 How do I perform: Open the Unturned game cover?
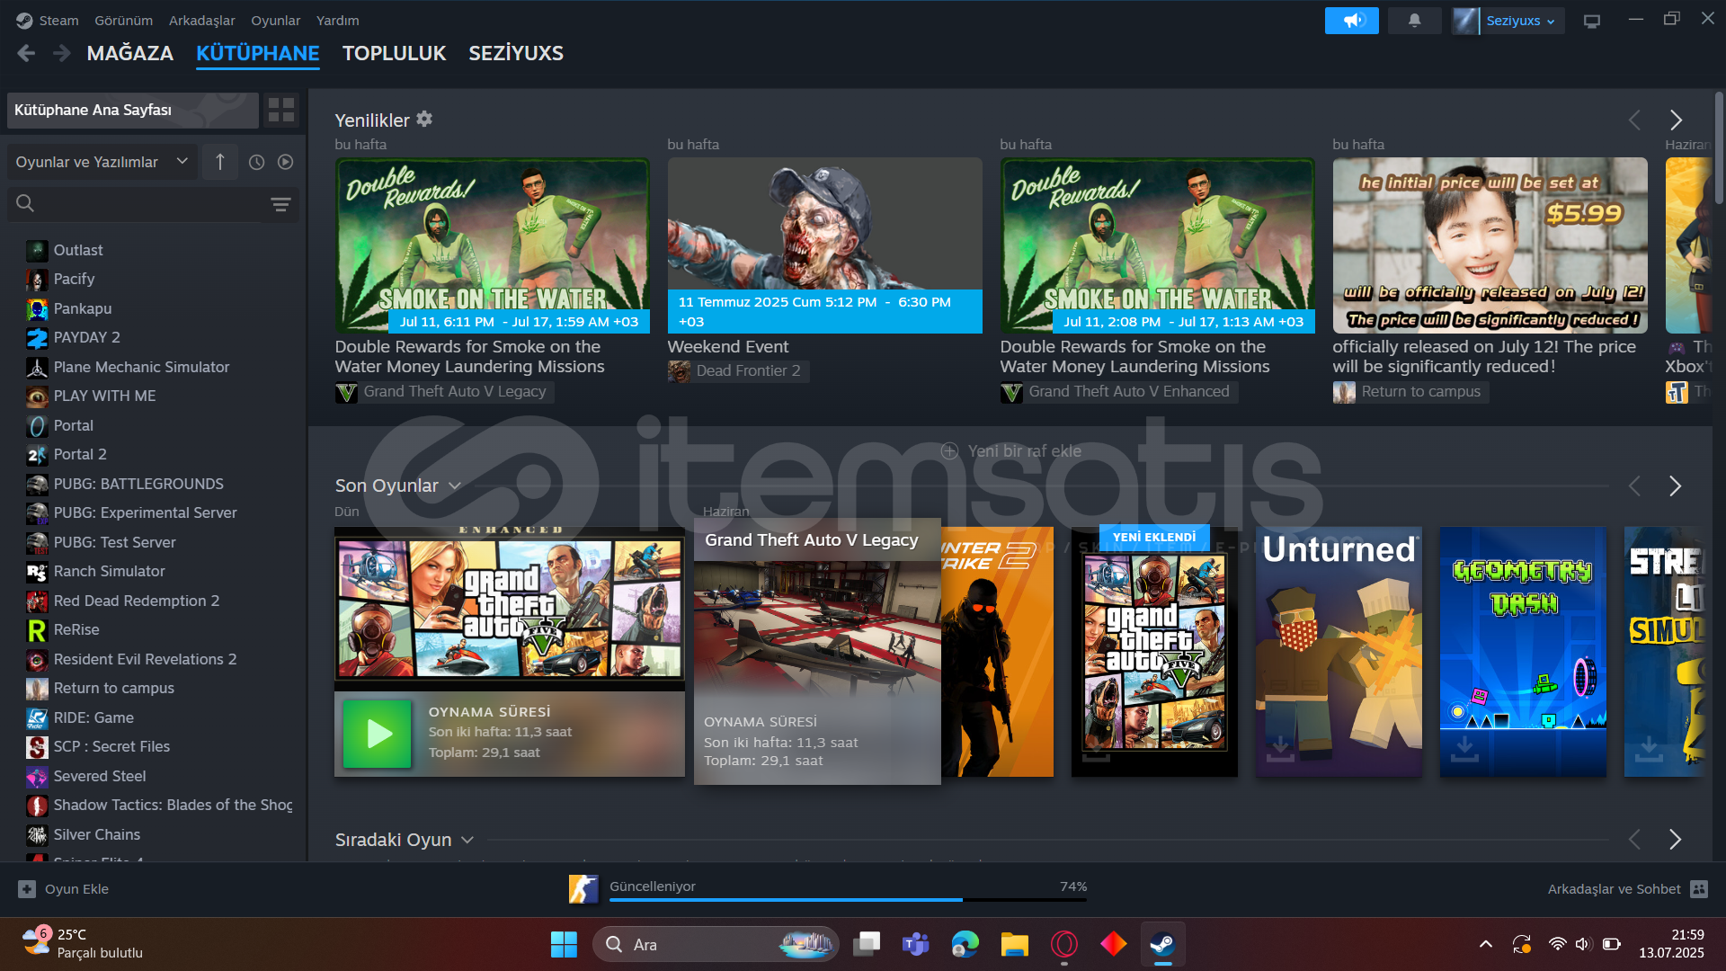pyautogui.click(x=1339, y=652)
